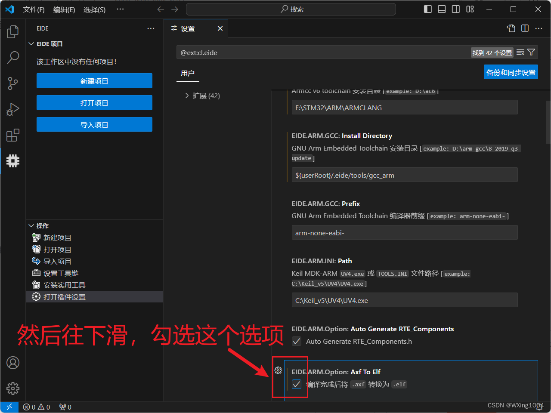Select 打开项目 in the 操作 list
The width and height of the screenshot is (551, 413).
coord(94,250)
